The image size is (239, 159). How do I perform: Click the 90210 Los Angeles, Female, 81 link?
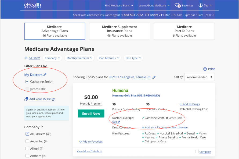(x=130, y=77)
